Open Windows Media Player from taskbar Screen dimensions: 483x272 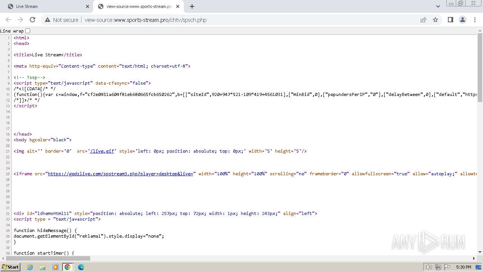(55, 267)
